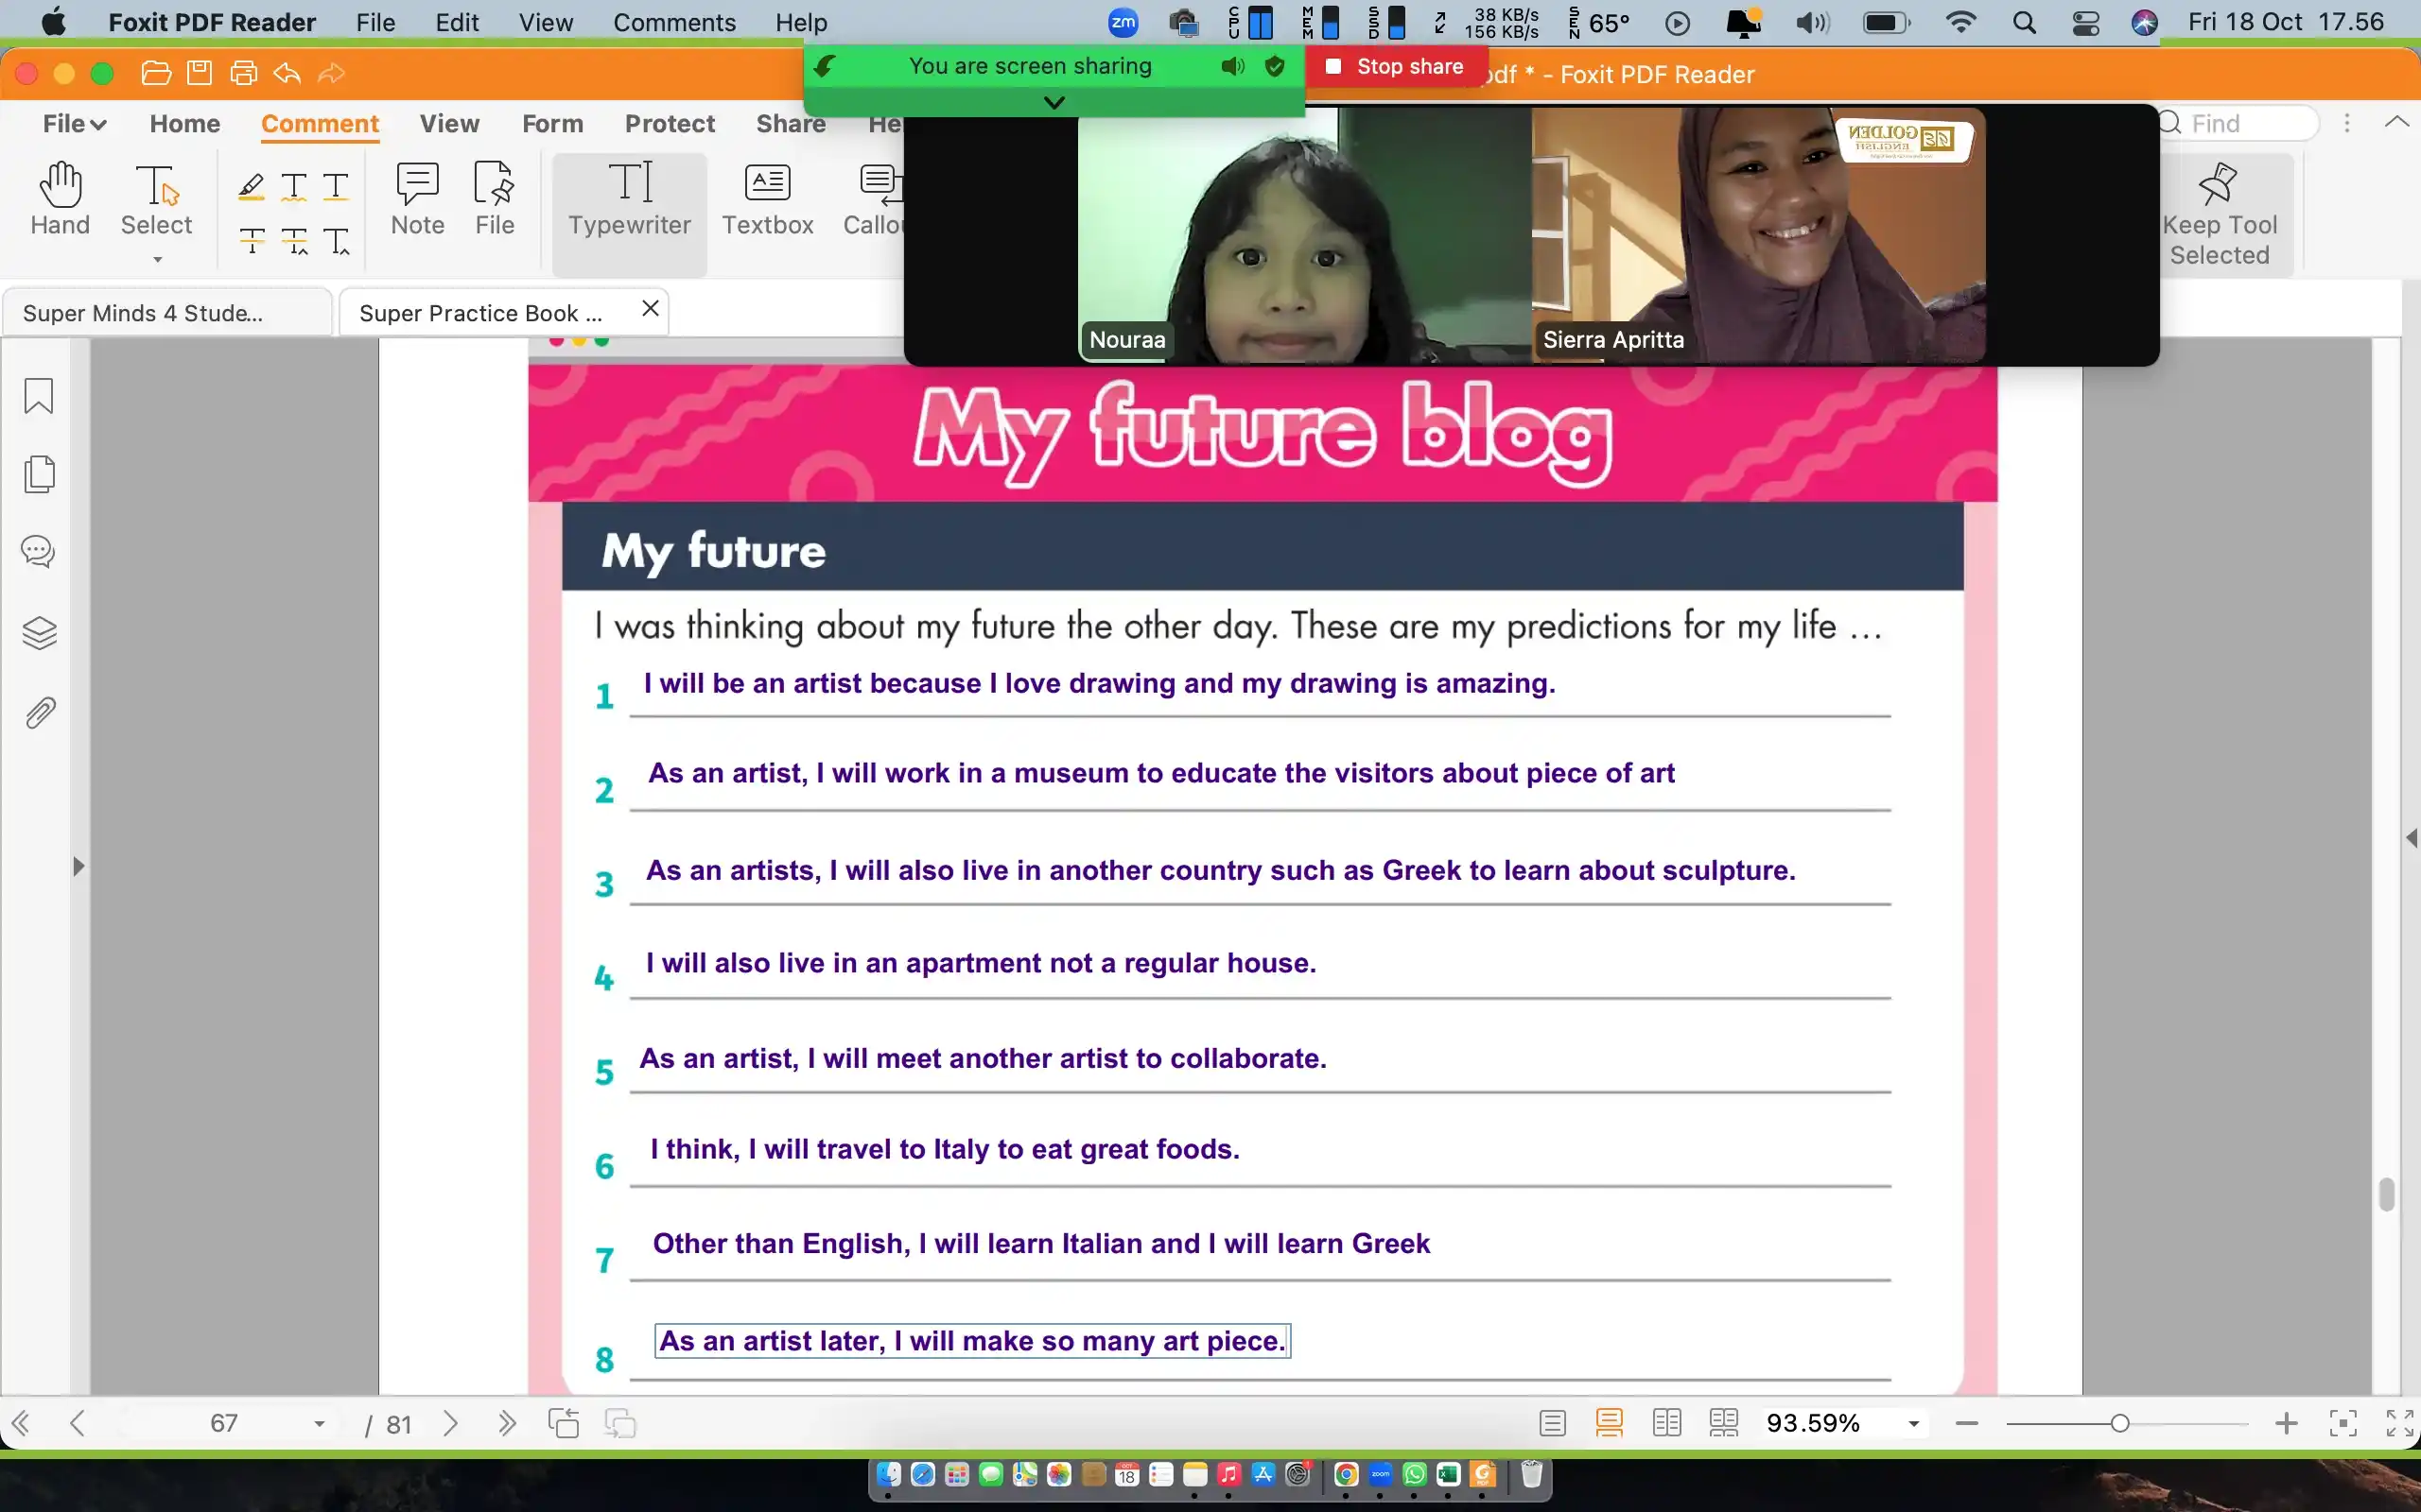The image size is (2421, 1512).
Task: Adjust the zoom slider handle
Action: pyautogui.click(x=2119, y=1423)
